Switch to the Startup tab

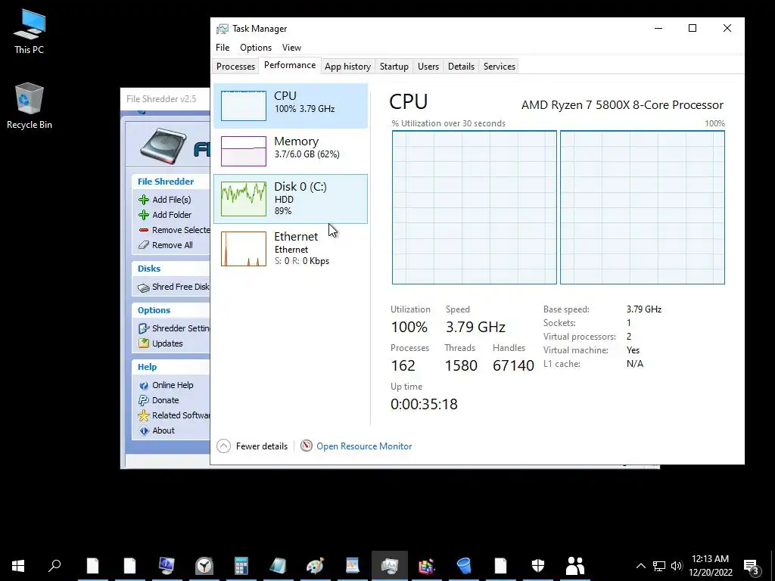pos(394,67)
